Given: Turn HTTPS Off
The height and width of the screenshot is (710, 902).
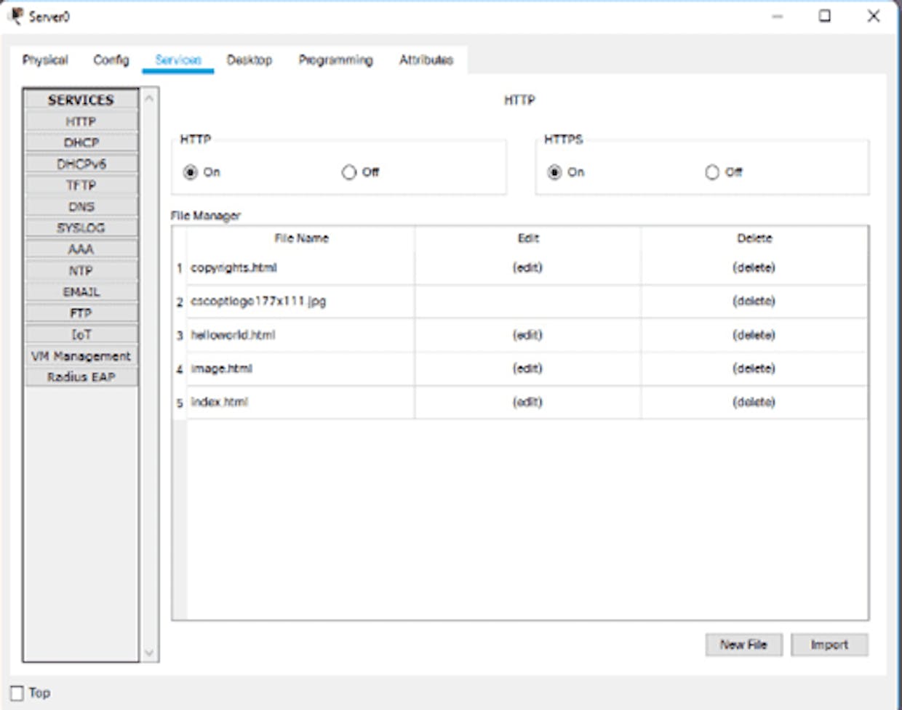Looking at the screenshot, I should point(712,172).
